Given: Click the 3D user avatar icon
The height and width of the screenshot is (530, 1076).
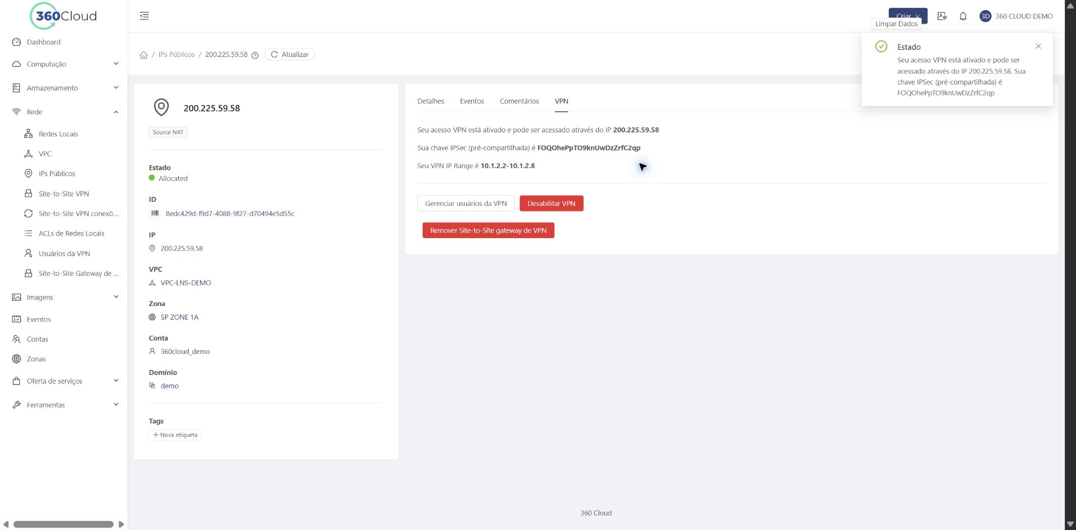Looking at the screenshot, I should click(x=985, y=16).
